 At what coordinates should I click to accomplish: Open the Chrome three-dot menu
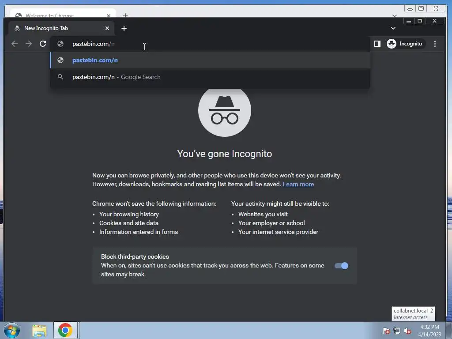(x=435, y=44)
